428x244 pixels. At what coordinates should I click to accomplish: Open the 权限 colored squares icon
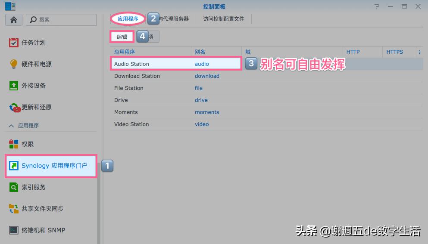pos(14,144)
